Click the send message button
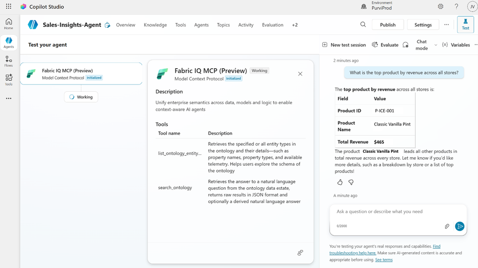478x268 pixels. pyautogui.click(x=460, y=226)
